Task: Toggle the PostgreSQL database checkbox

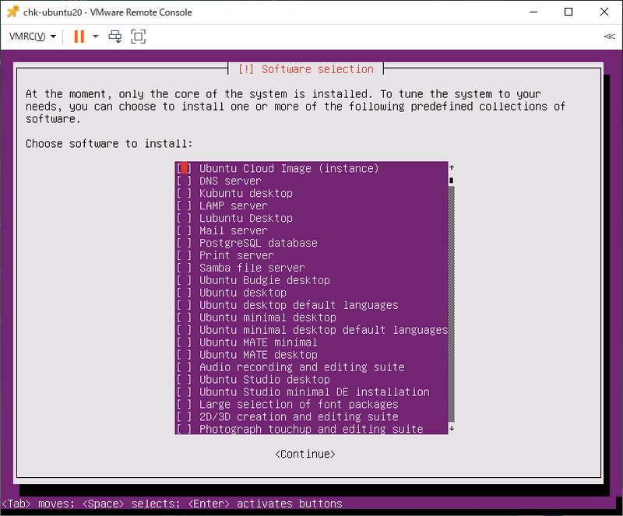Action: pos(184,243)
